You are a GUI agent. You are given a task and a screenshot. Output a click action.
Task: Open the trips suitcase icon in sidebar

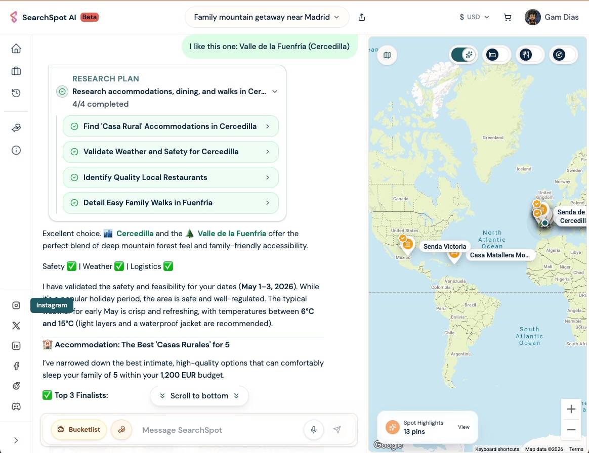pyautogui.click(x=16, y=71)
